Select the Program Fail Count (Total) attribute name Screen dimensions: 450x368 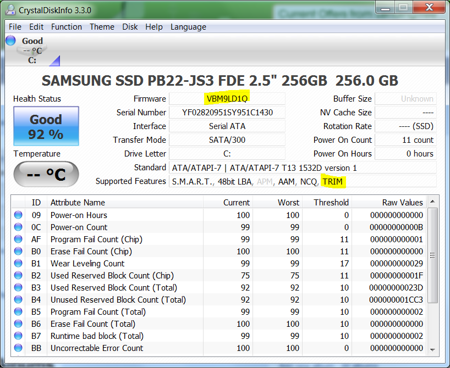pos(98,312)
